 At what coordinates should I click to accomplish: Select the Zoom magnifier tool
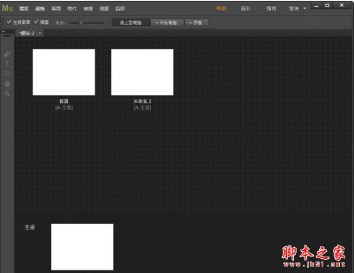tap(7, 94)
